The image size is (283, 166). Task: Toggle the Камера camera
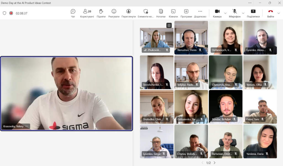[217, 13]
